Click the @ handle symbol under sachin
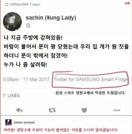 tap(28, 25)
